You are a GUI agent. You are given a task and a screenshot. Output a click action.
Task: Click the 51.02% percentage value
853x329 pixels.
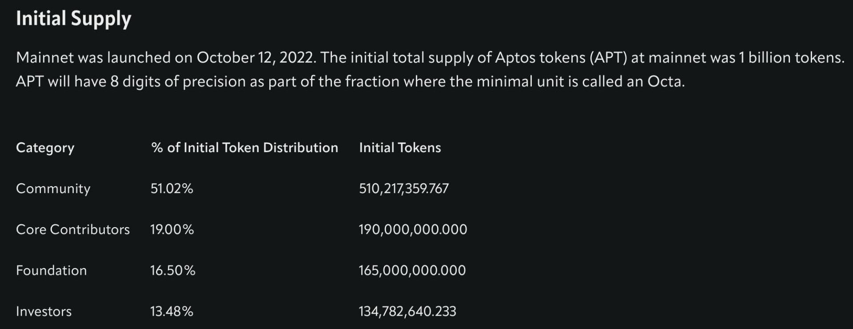[x=171, y=189]
